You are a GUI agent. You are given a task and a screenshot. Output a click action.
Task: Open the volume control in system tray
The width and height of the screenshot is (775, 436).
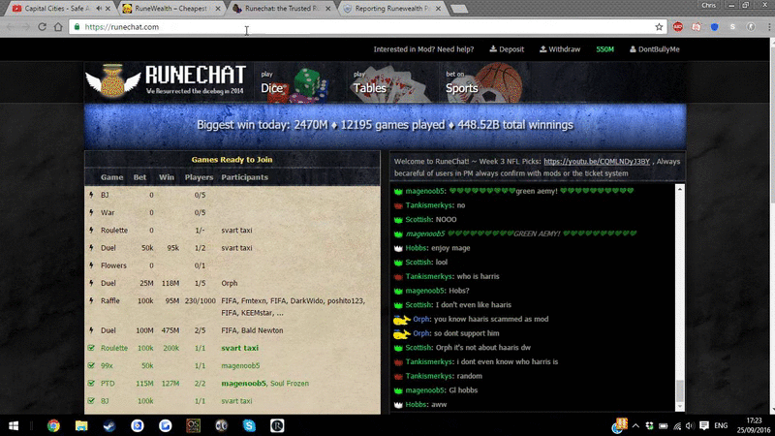click(x=690, y=425)
